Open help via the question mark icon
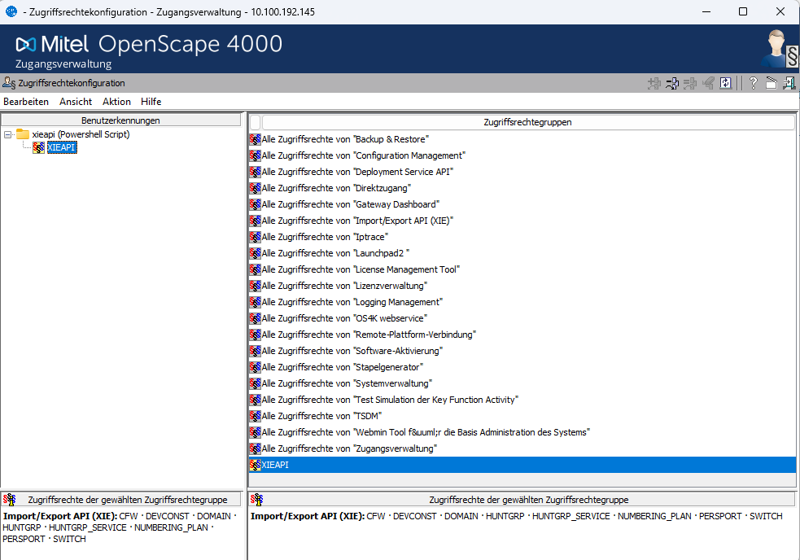 [753, 83]
